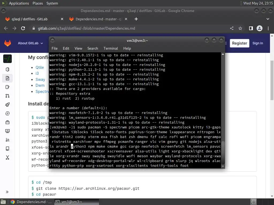The width and height of the screenshot is (274, 205).
Task: Click the Register button
Action: [239, 43]
